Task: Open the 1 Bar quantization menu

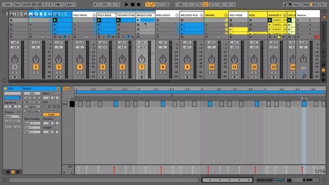Action: pyautogui.click(x=70, y=5)
